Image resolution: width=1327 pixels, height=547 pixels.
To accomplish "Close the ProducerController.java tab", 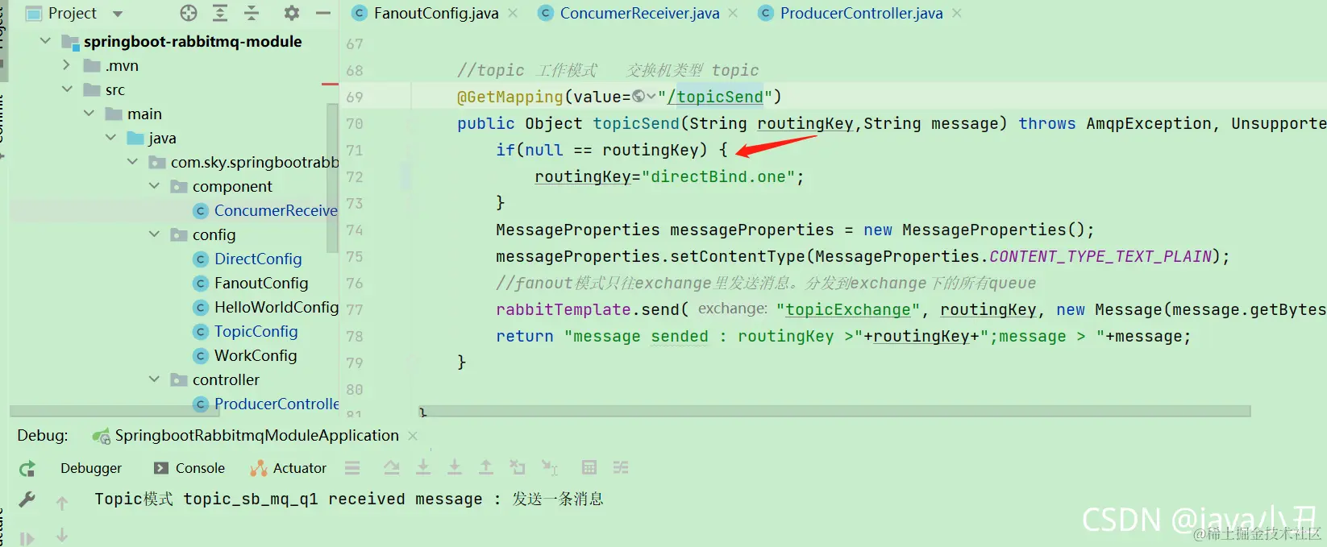I will pyautogui.click(x=957, y=13).
